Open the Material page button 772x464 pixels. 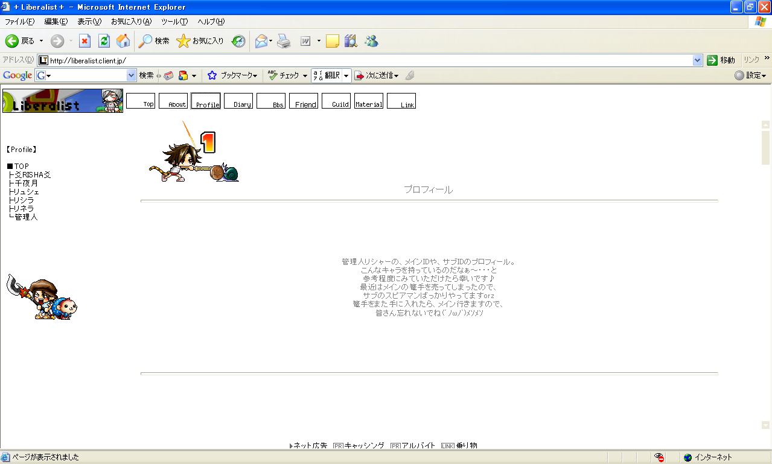(369, 101)
